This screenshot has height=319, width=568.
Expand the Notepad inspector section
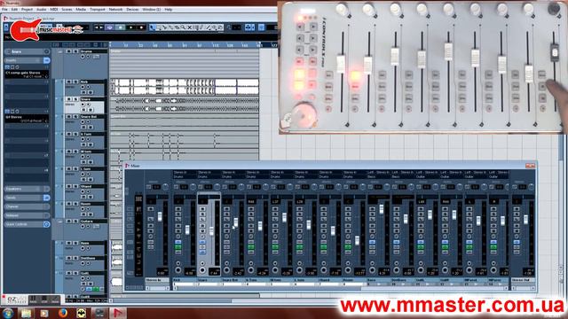click(27, 215)
